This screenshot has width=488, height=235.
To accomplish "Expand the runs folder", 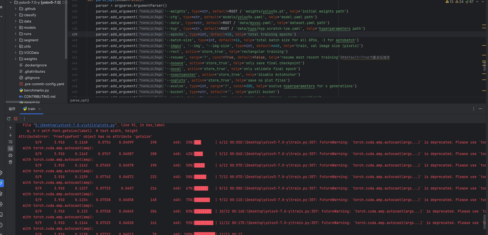I will tap(16, 34).
